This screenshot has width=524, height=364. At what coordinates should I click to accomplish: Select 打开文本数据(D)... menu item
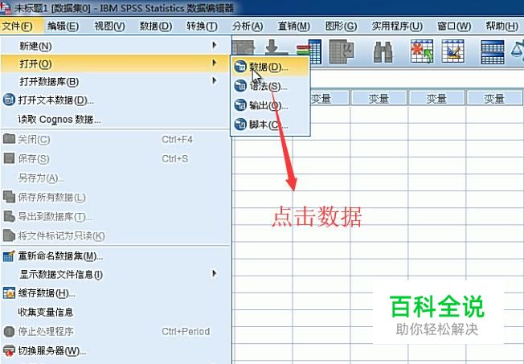click(x=116, y=100)
